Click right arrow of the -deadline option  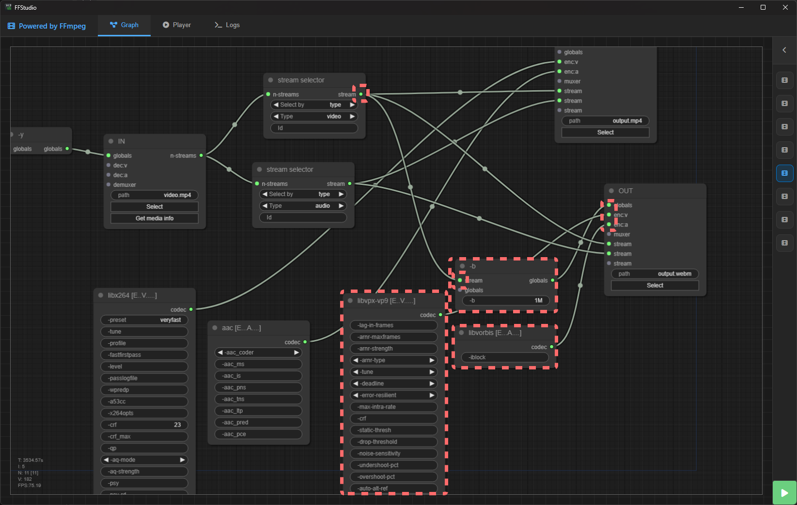click(x=432, y=383)
